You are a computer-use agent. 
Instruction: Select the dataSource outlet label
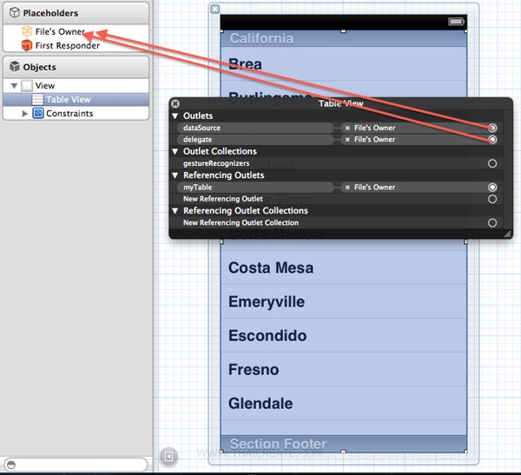[201, 128]
